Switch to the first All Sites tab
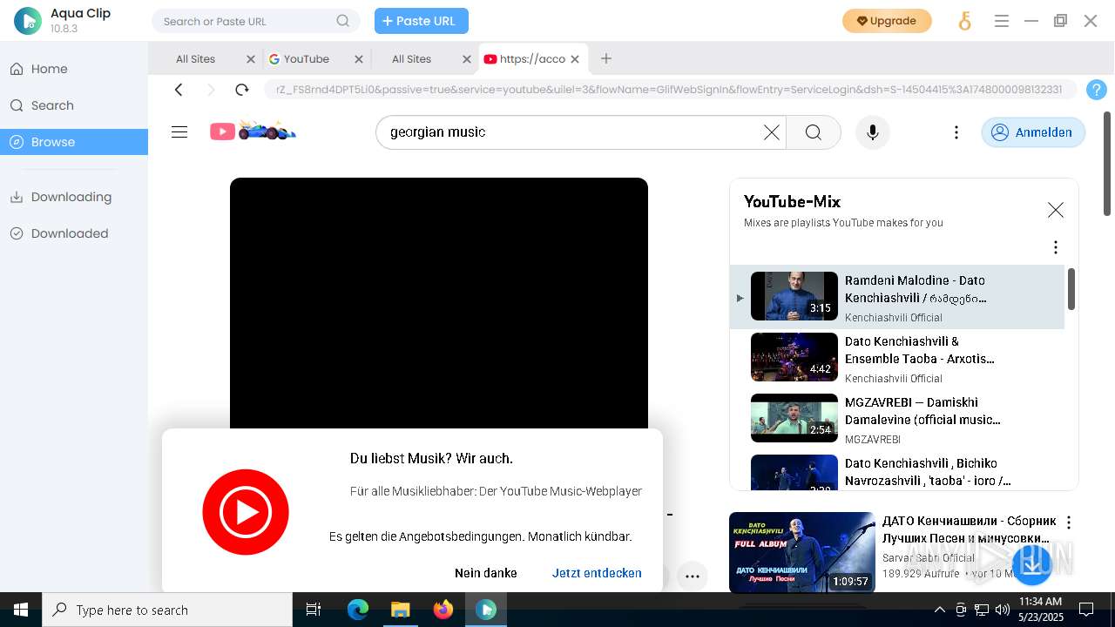This screenshot has width=1115, height=627. (195, 59)
